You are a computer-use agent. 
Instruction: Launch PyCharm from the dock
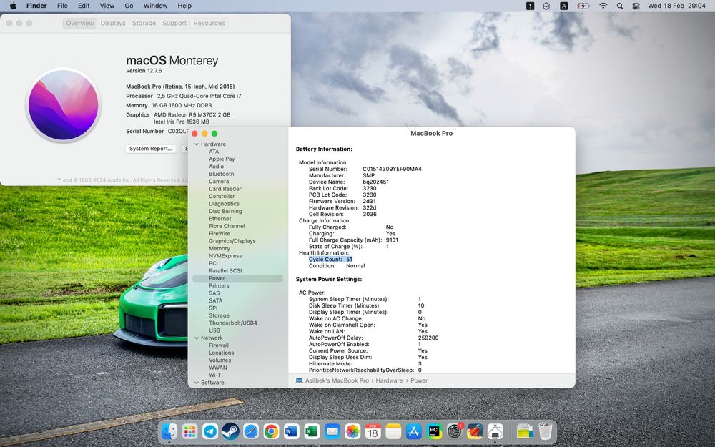pos(434,431)
